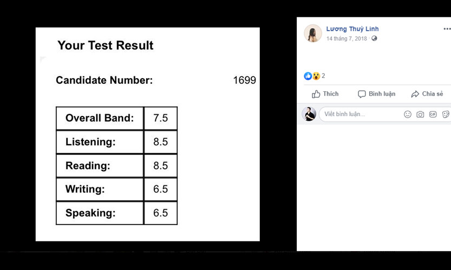Click the emoji smiley icon in comment box
Screen dimensions: 451x270
(x=408, y=114)
